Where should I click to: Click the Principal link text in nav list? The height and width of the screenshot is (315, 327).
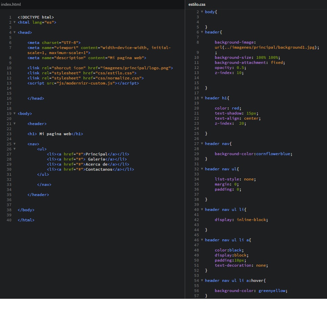(x=96, y=154)
